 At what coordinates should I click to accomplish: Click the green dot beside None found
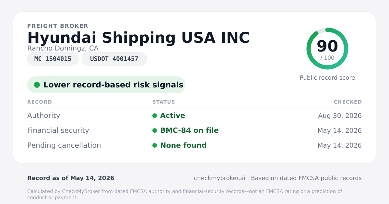coord(155,145)
